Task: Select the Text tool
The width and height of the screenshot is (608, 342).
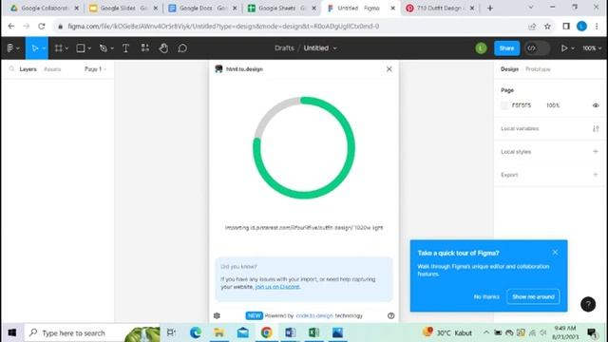Action: point(125,48)
